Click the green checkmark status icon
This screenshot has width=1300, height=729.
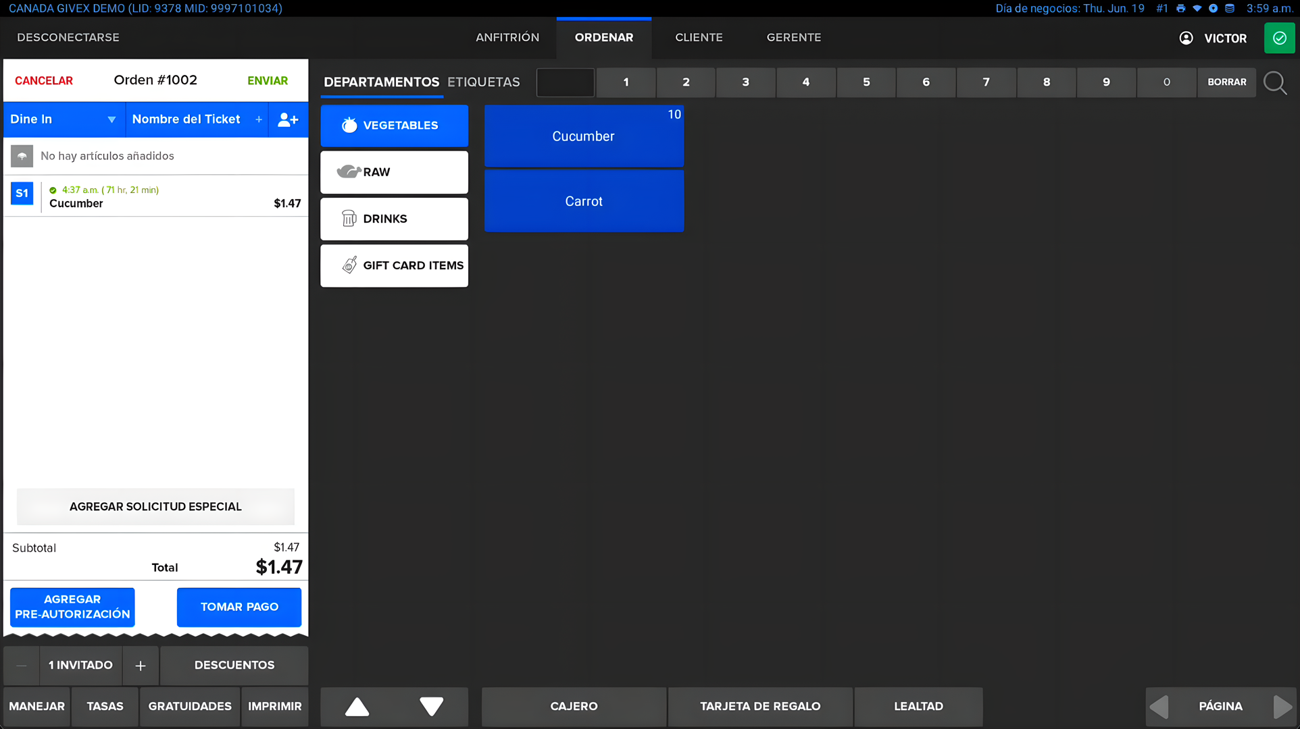point(1279,38)
